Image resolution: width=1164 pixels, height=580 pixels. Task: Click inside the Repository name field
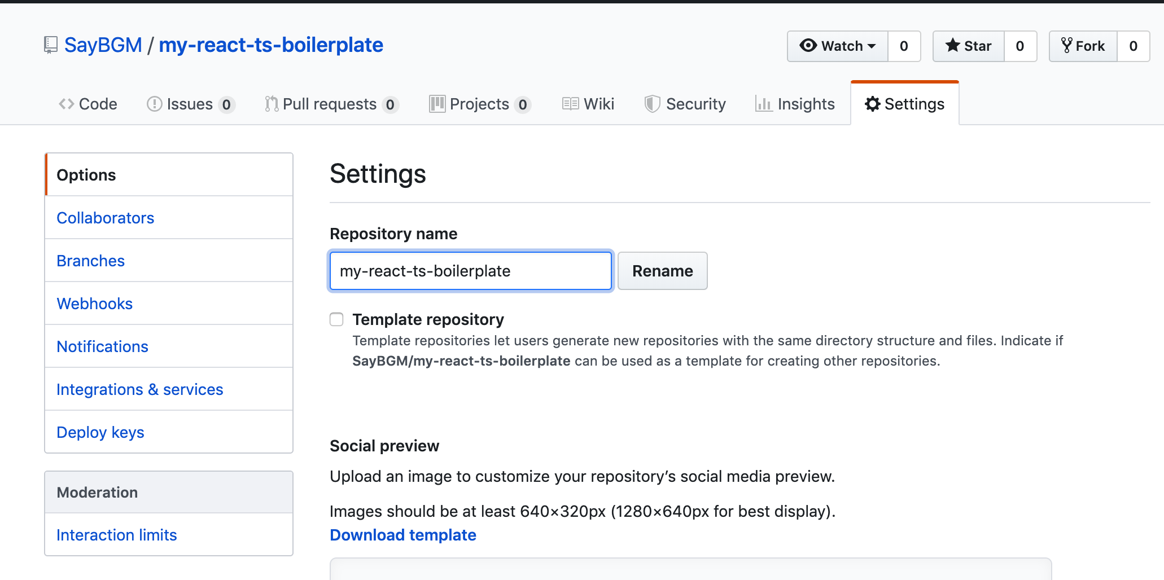tap(470, 271)
